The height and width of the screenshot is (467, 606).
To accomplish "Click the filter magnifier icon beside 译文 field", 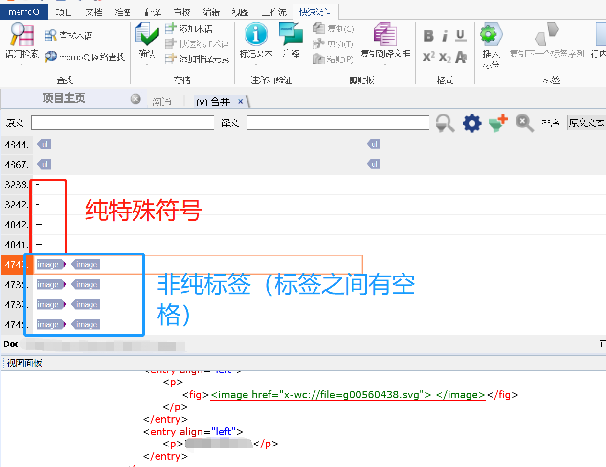I will pos(446,123).
